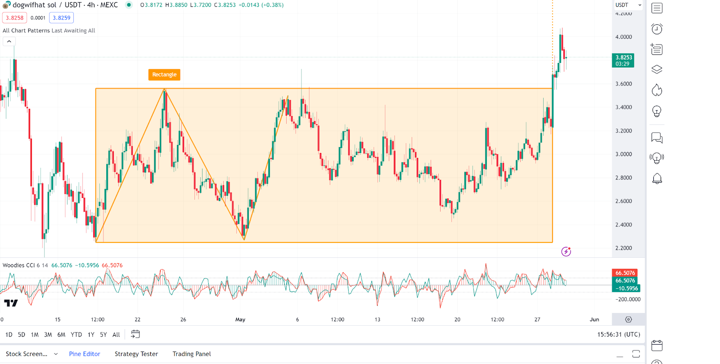Open the Trading Panel tab
Screen dimensions: 720x364
click(192, 354)
